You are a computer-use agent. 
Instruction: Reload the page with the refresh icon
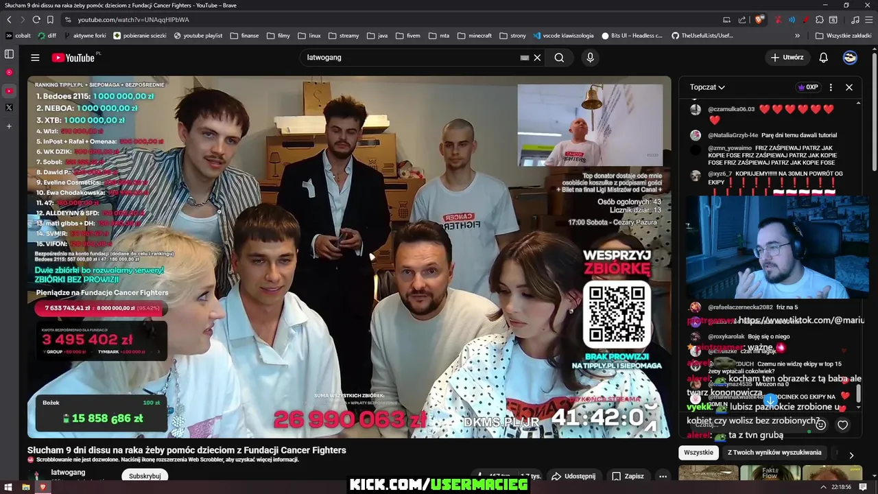pyautogui.click(x=36, y=20)
